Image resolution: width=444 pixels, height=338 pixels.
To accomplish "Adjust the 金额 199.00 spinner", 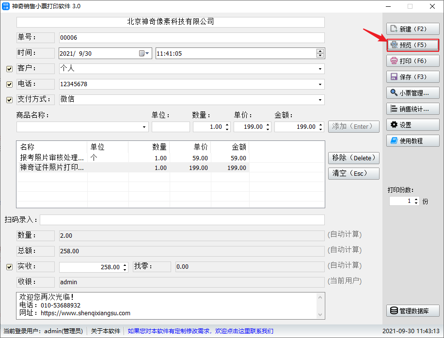I will pyautogui.click(x=320, y=127).
